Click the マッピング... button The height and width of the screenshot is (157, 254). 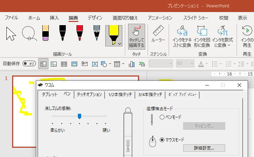(x=204, y=126)
